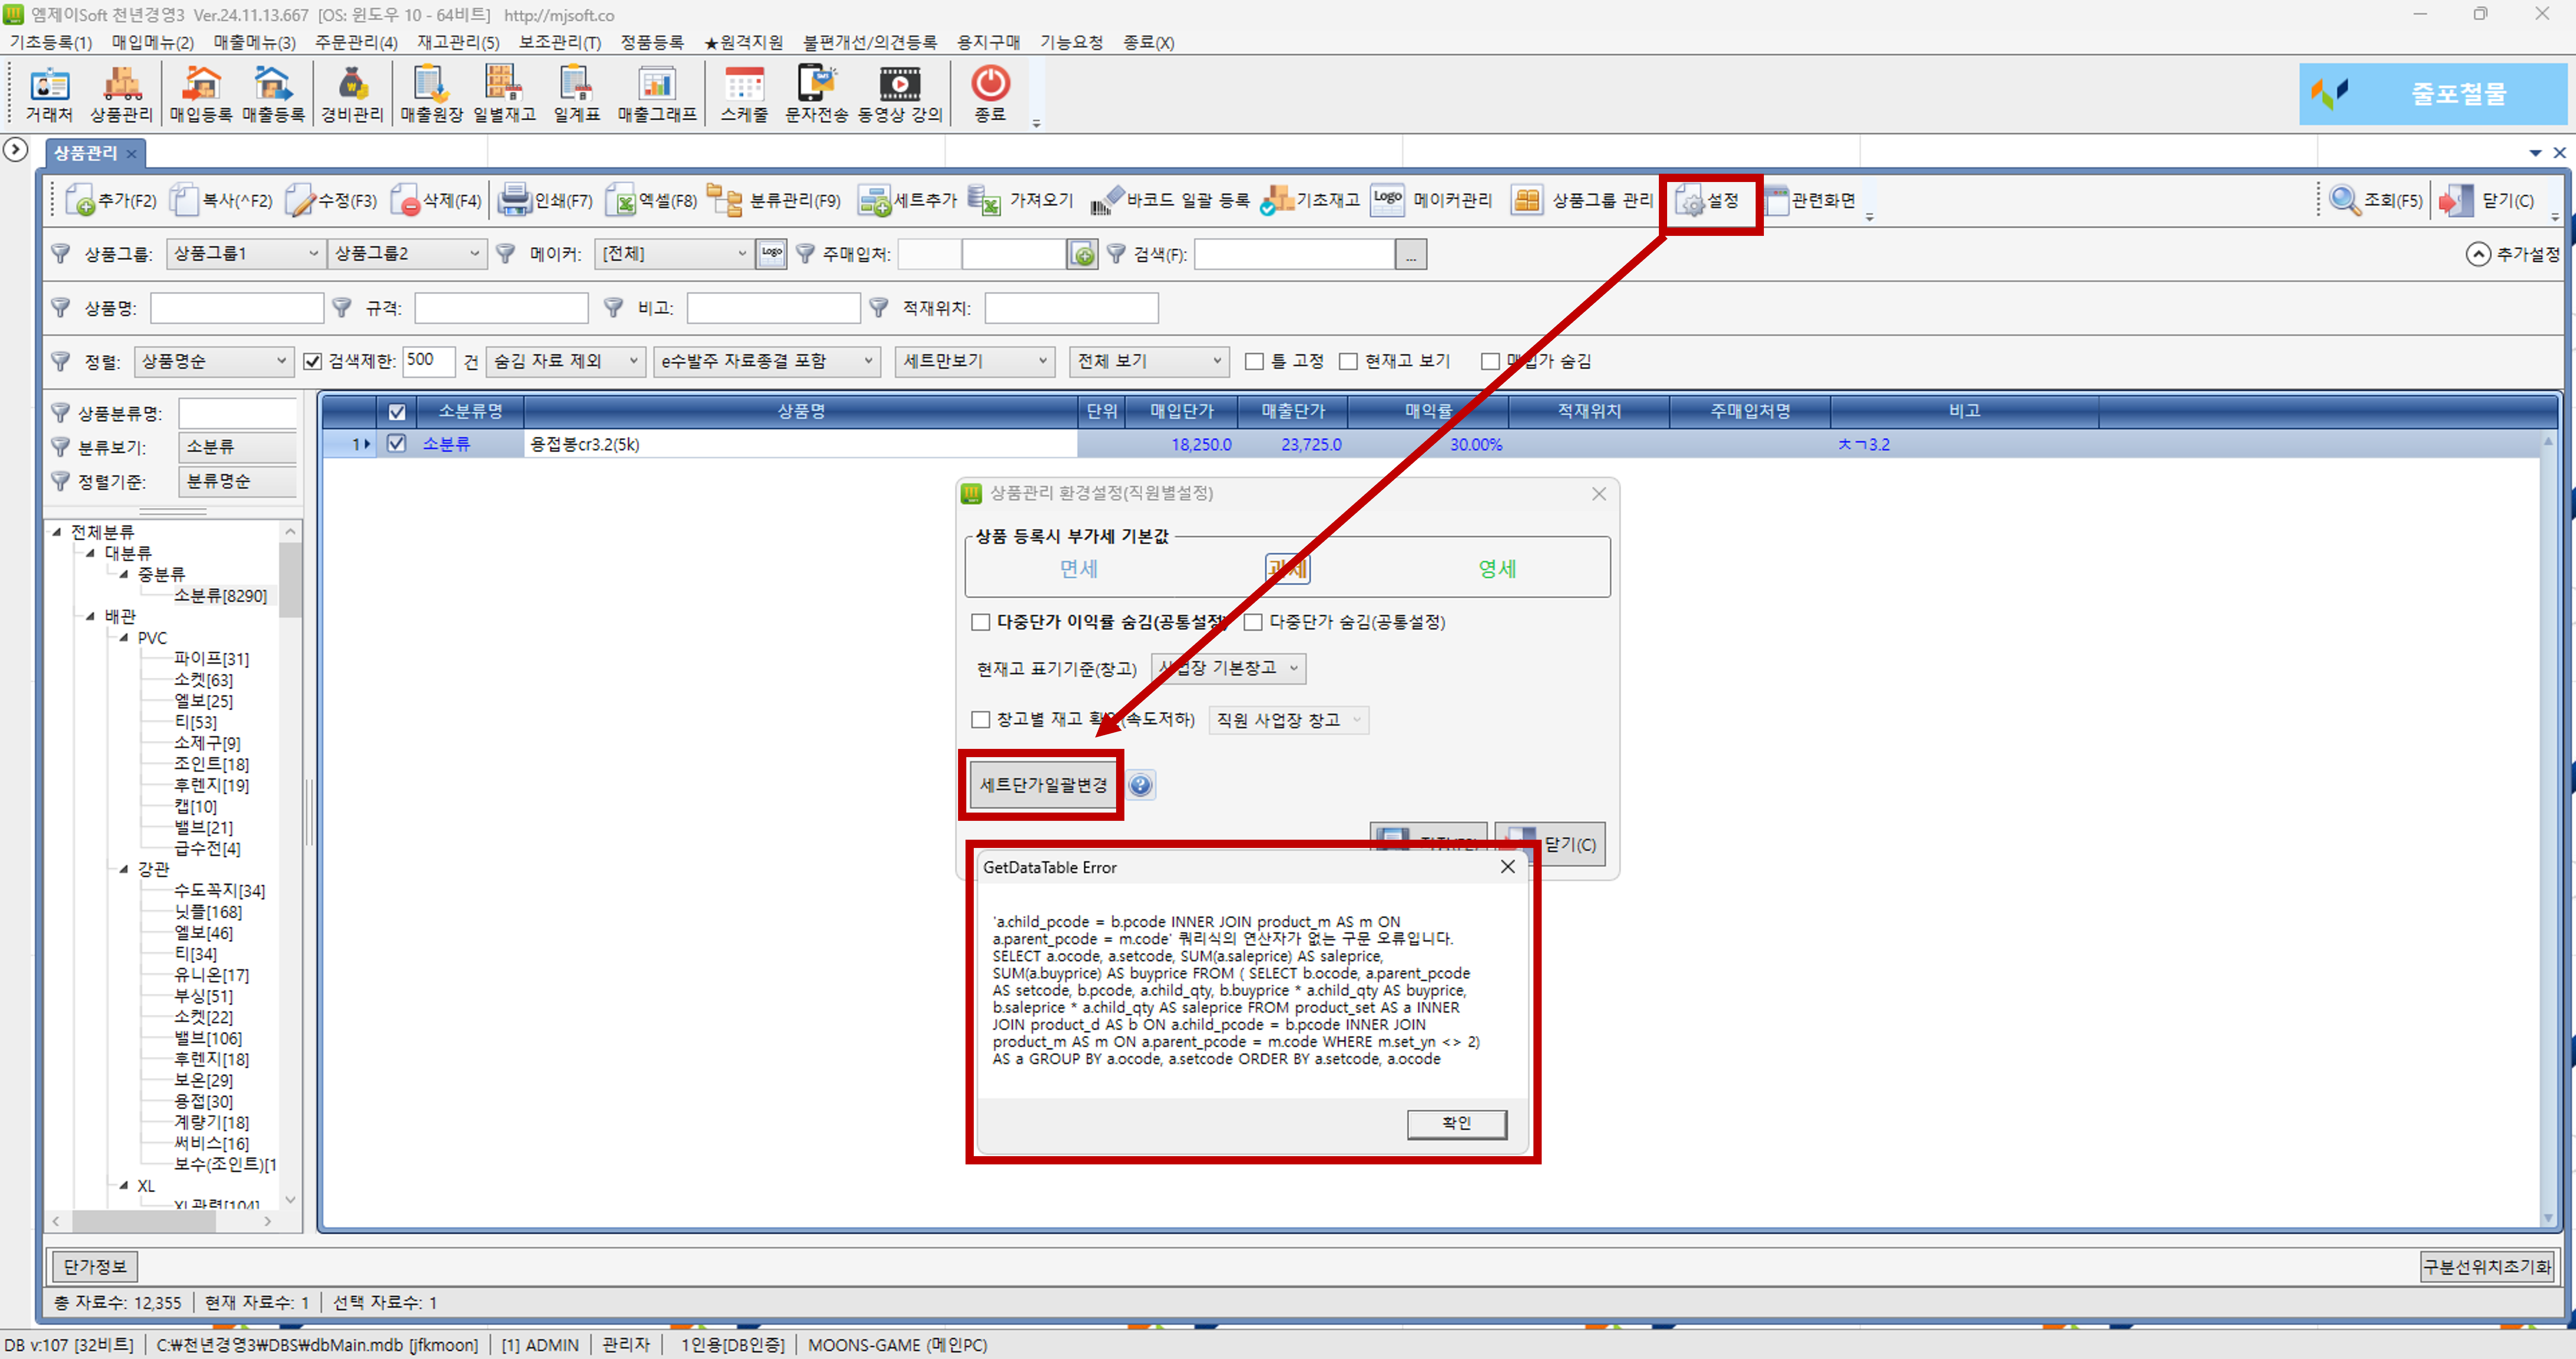Viewport: 2576px width, 1359px height.
Task: Open 메이커관리 toolbar button
Action: (x=1432, y=201)
